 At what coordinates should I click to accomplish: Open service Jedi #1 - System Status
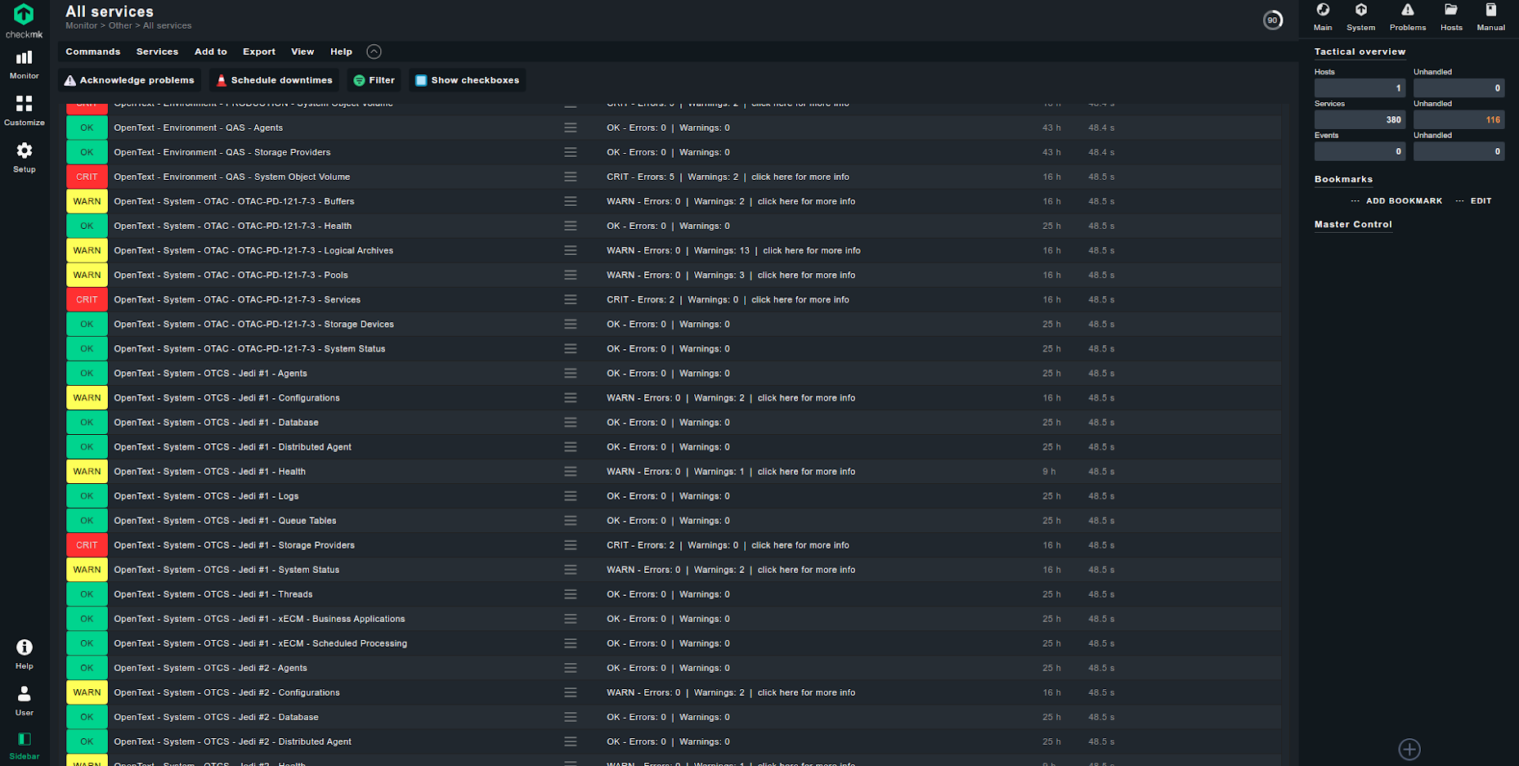226,569
